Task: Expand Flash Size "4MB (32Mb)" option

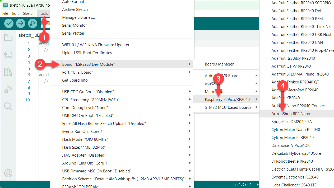Action: point(122,147)
